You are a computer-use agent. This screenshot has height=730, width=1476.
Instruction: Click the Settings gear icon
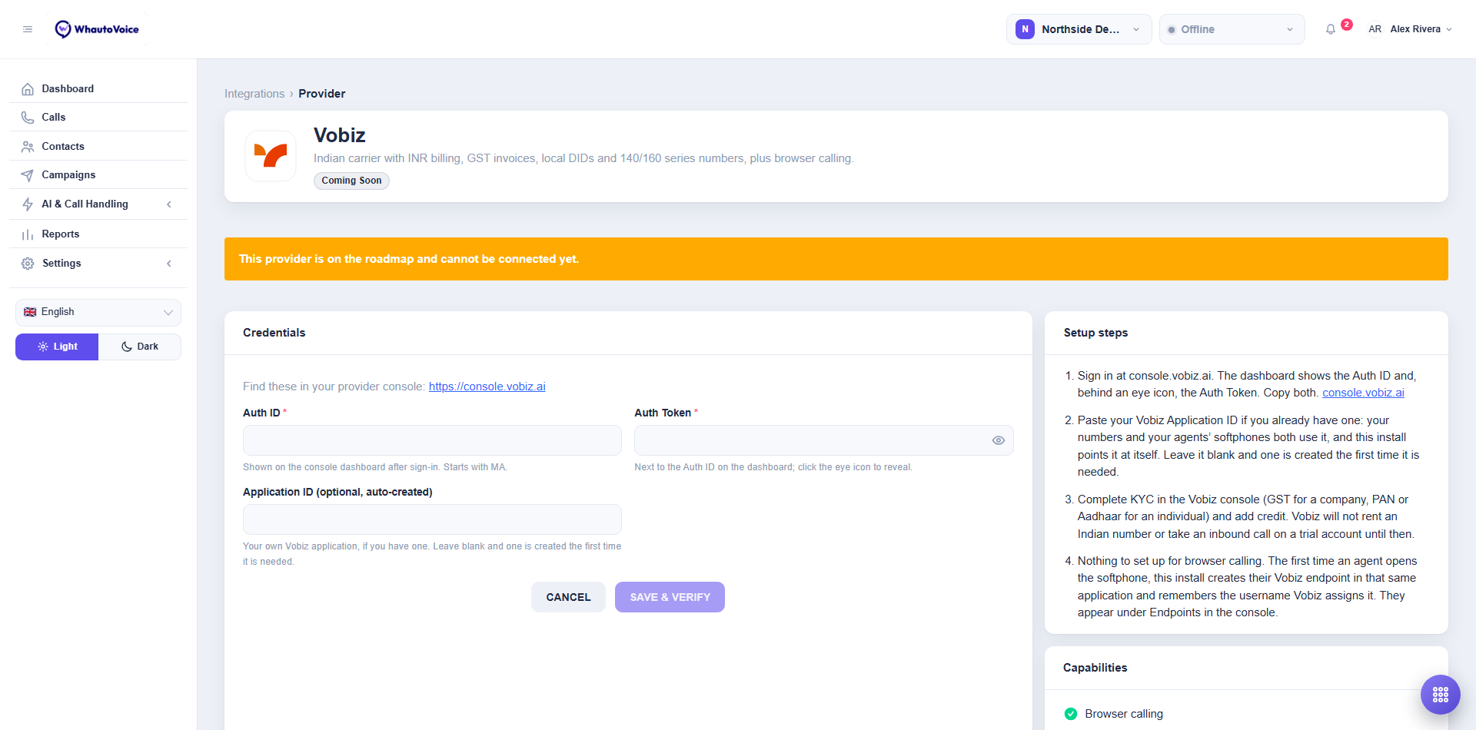[x=28, y=264]
